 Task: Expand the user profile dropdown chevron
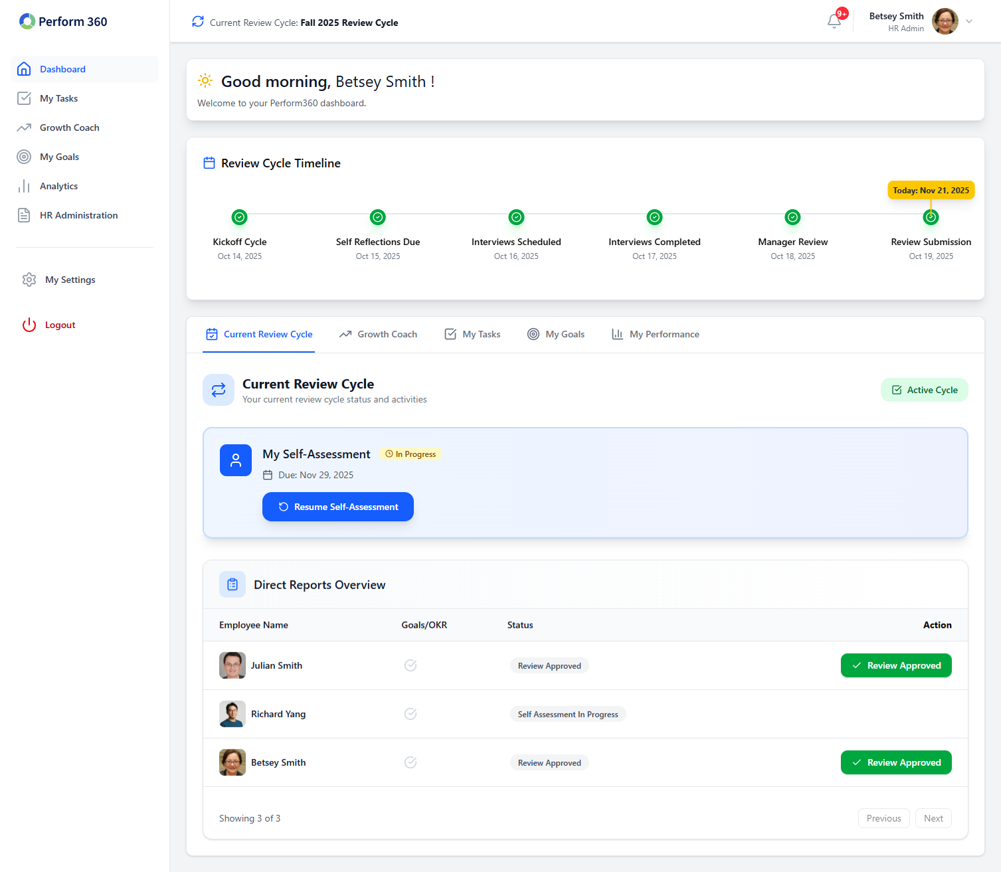tap(969, 21)
